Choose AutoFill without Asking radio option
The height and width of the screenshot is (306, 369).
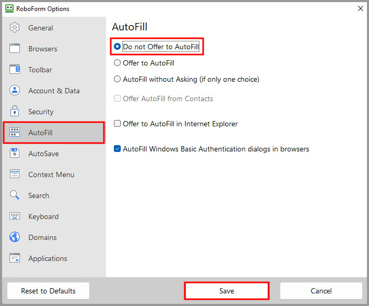pyautogui.click(x=118, y=80)
